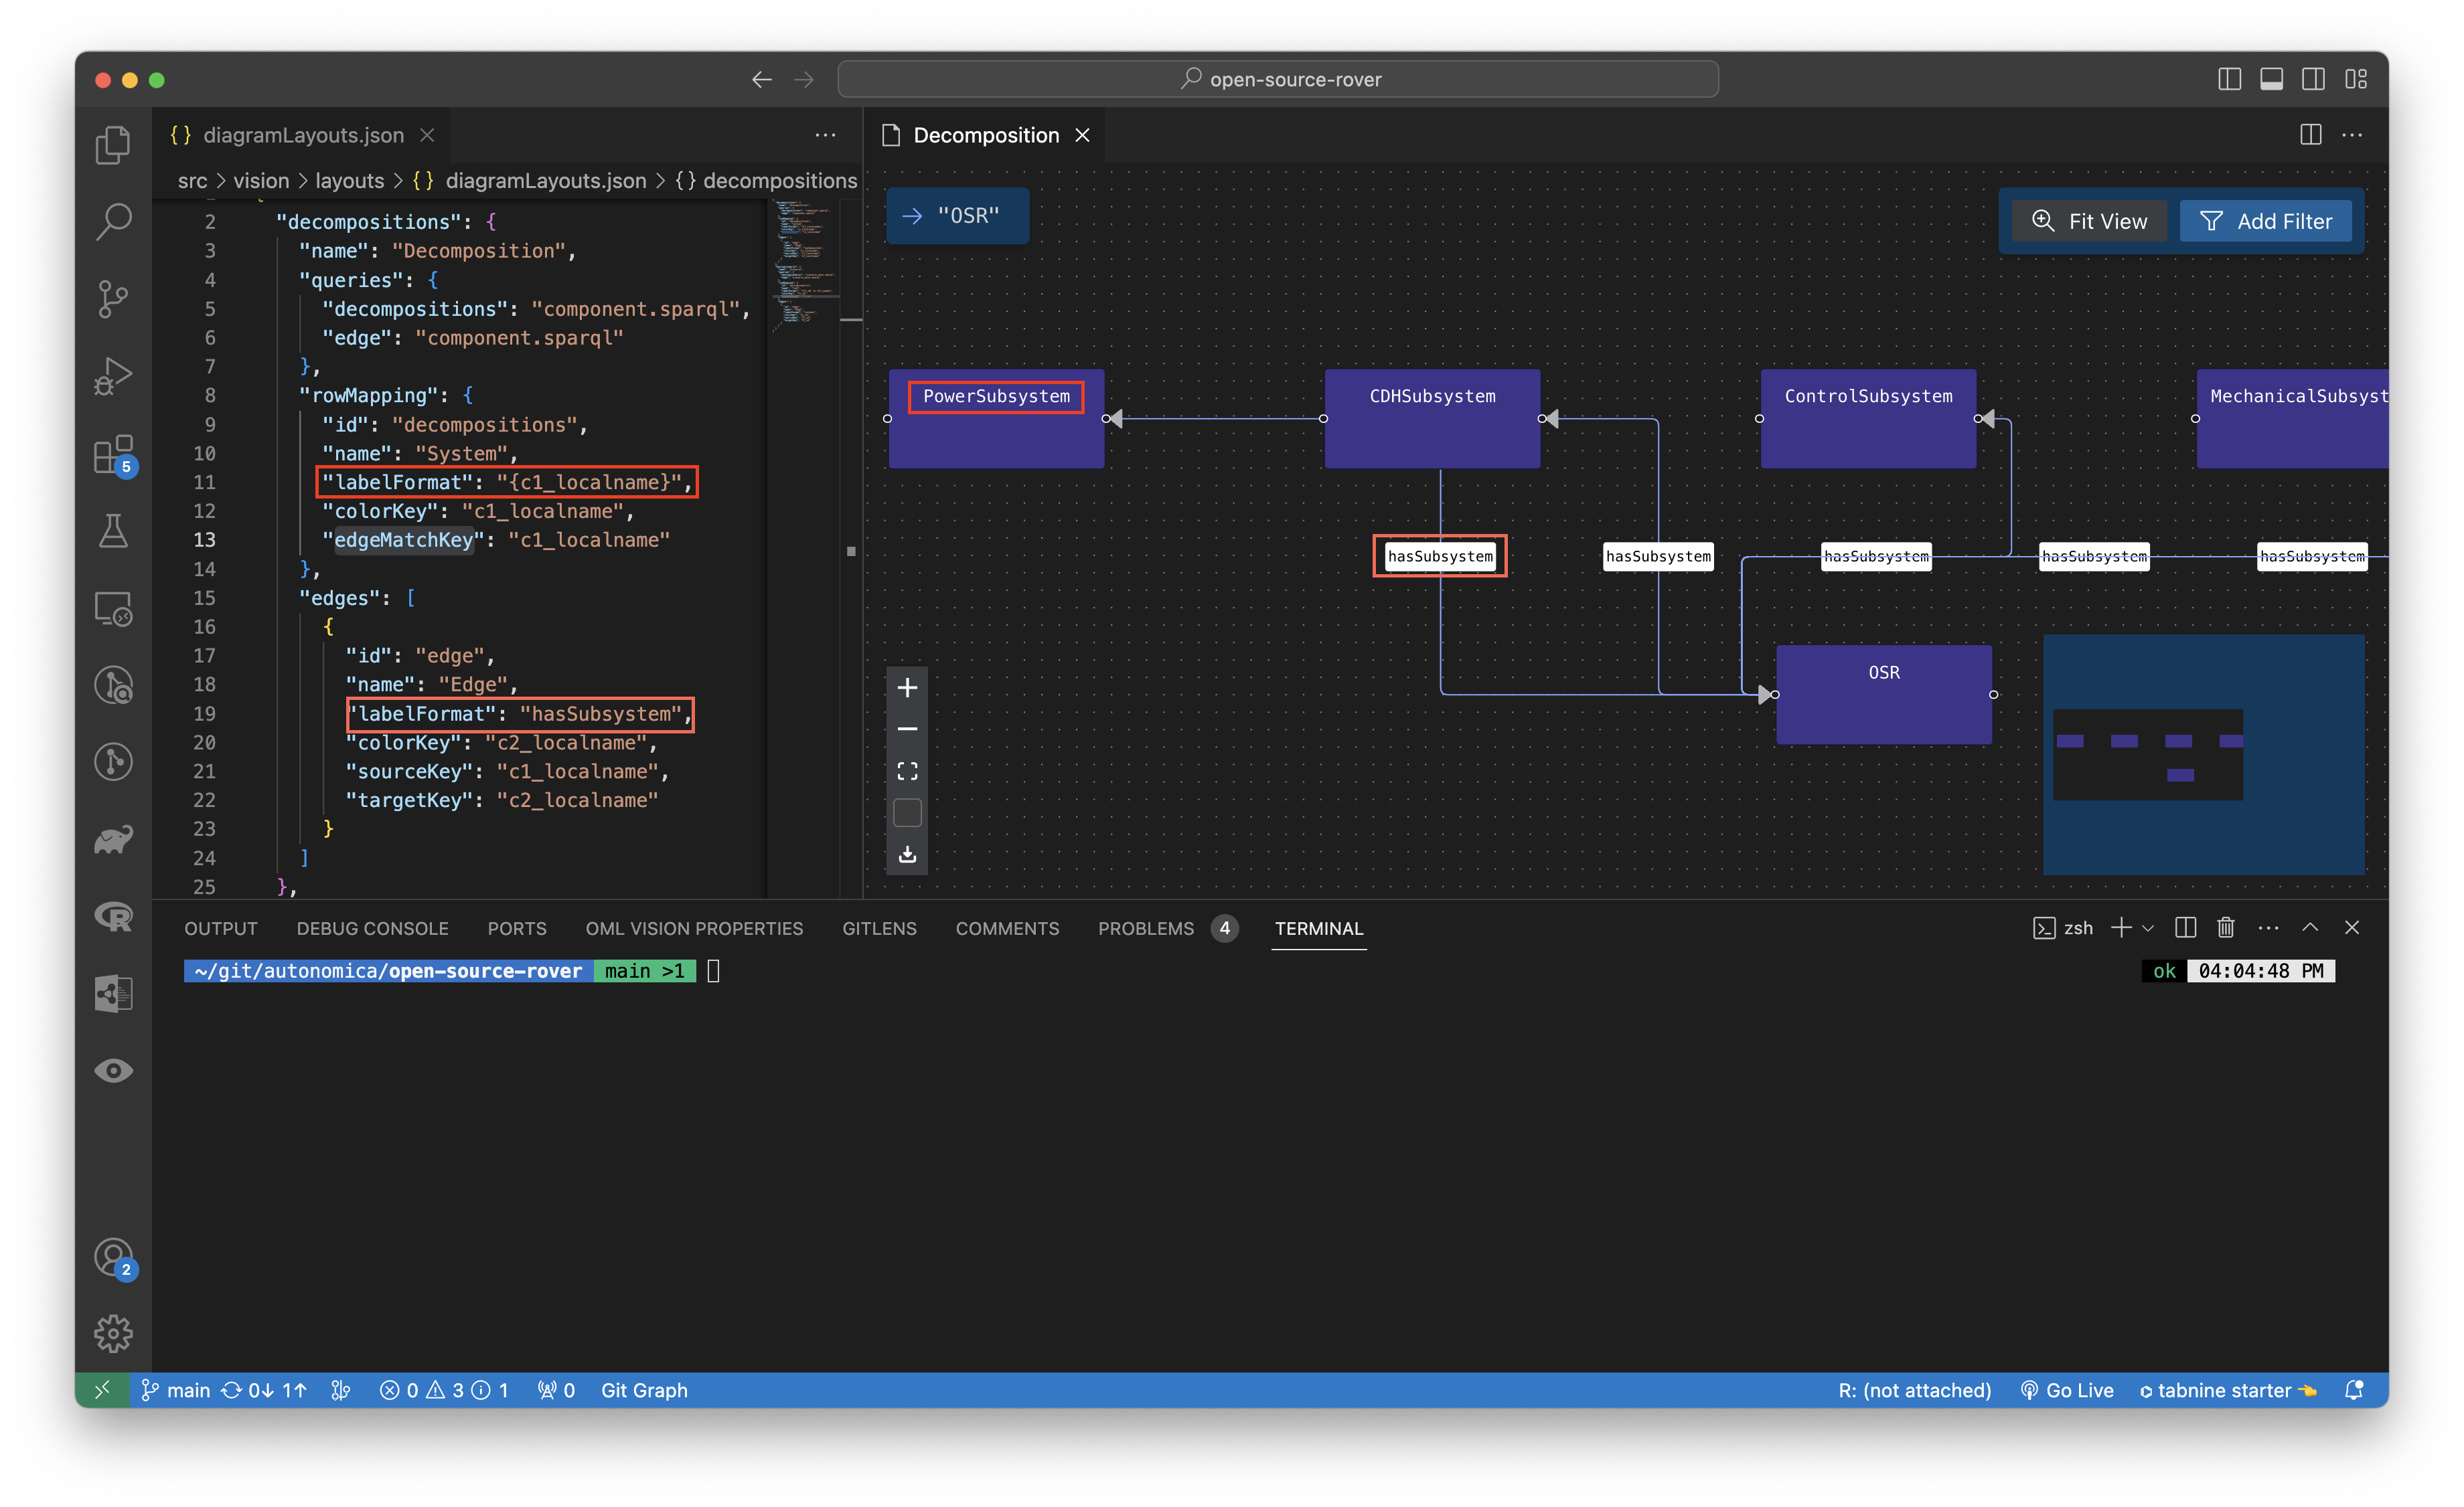The height and width of the screenshot is (1507, 2464).
Task: Click the main branch in status bar
Action: tap(177, 1390)
